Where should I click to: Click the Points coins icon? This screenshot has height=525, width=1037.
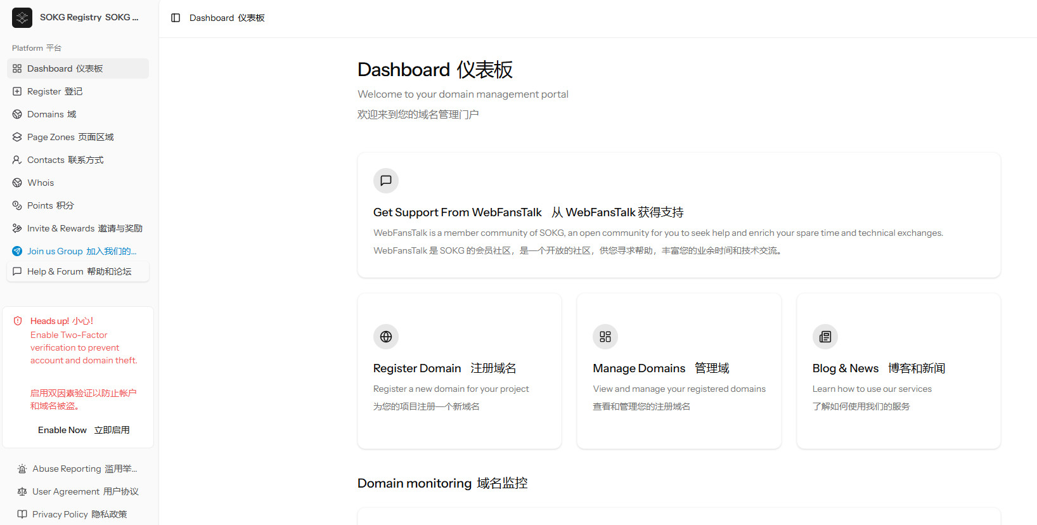pos(17,205)
